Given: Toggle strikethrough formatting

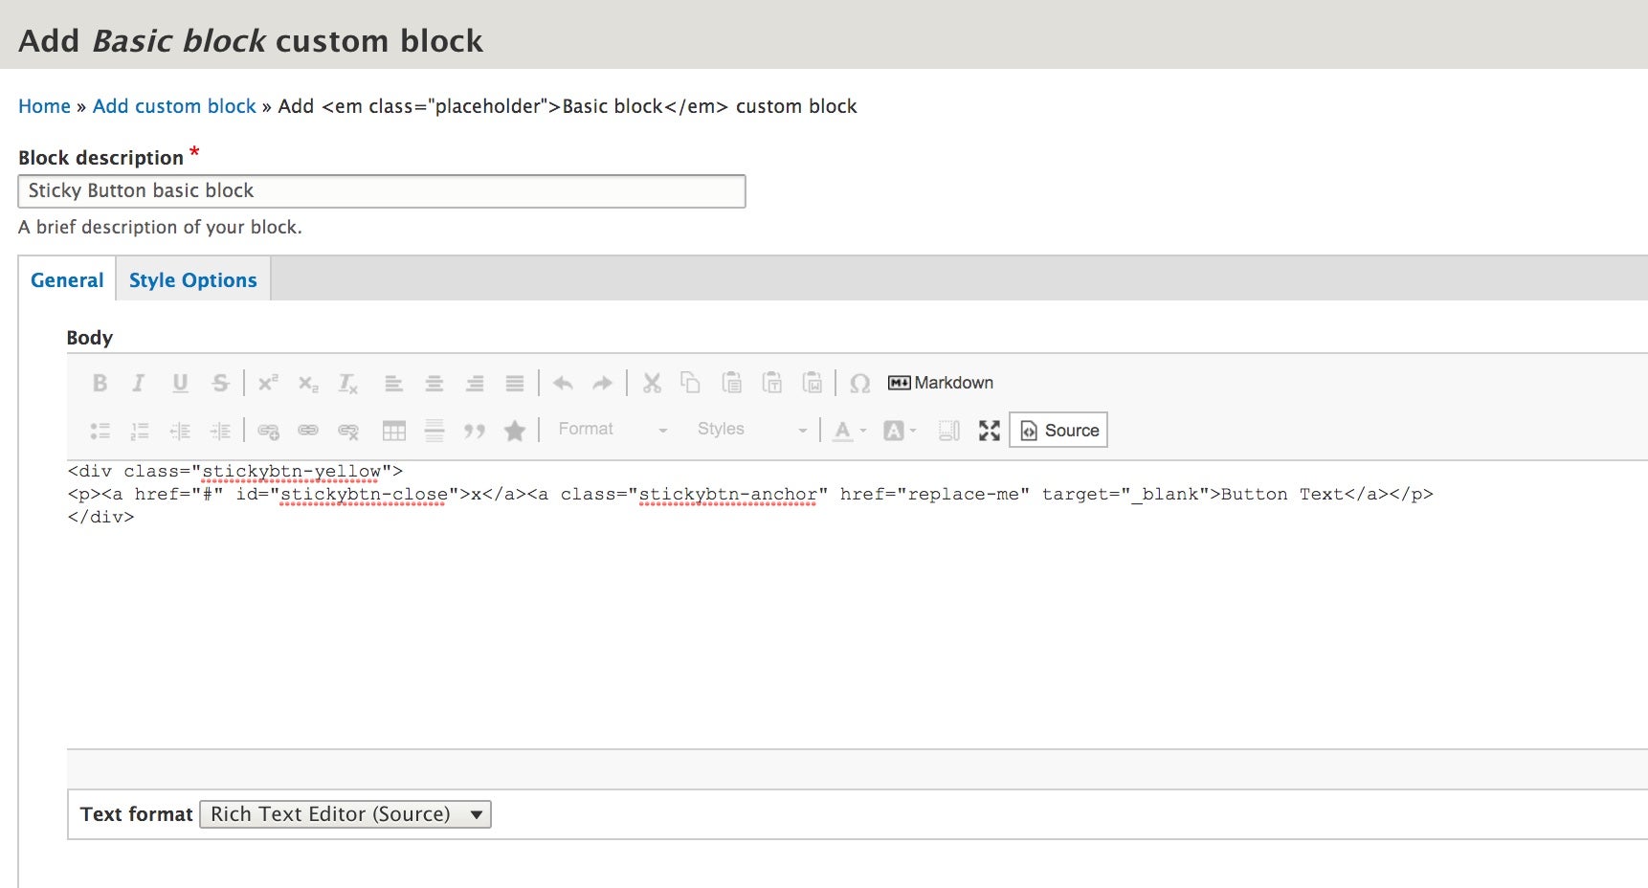Looking at the screenshot, I should point(221,383).
